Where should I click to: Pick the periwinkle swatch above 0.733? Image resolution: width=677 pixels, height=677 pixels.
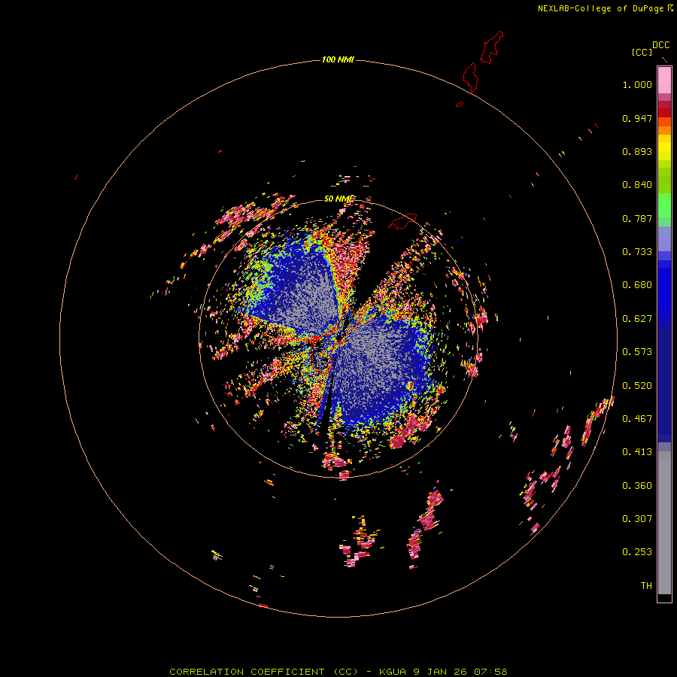point(664,239)
